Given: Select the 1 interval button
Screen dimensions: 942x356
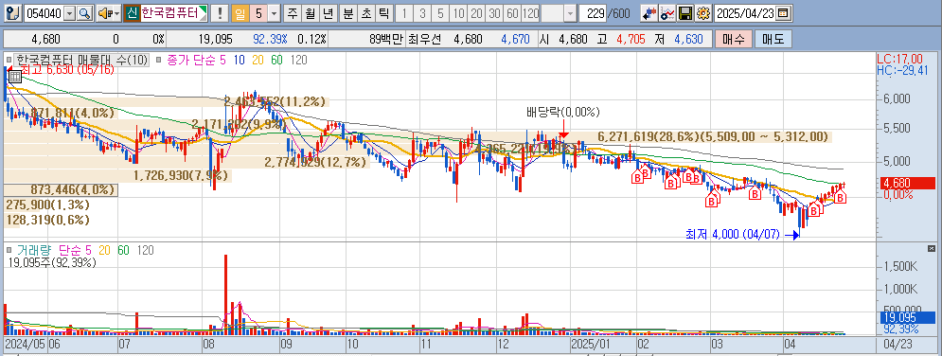Looking at the screenshot, I should click(x=404, y=12).
